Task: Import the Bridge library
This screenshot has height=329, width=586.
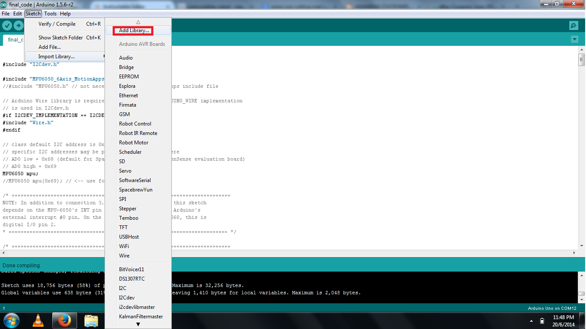Action: (x=138, y=67)
